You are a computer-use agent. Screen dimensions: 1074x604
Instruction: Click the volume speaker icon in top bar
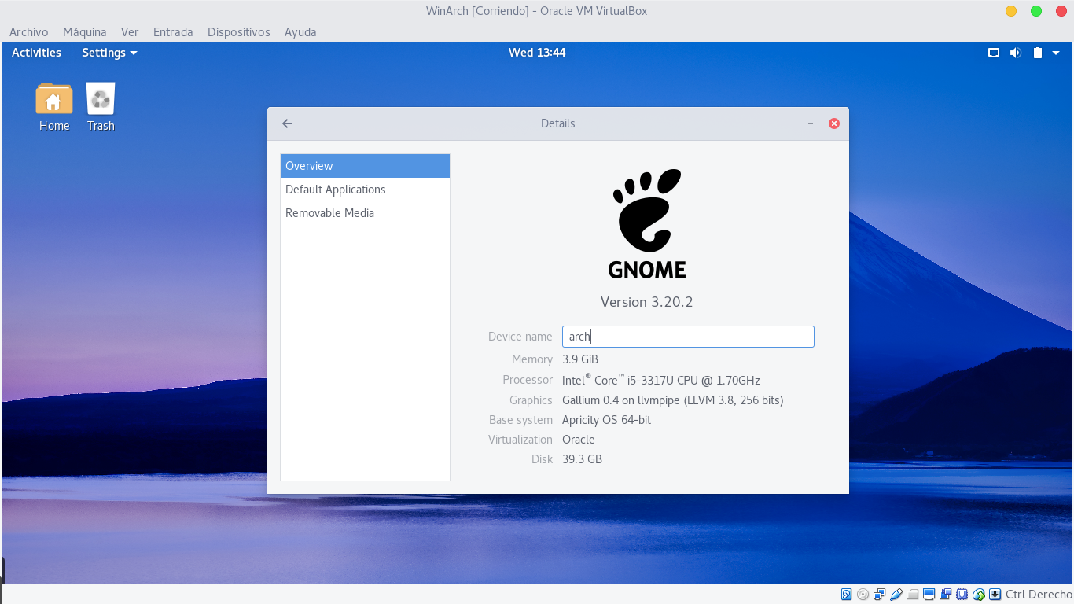[1015, 53]
